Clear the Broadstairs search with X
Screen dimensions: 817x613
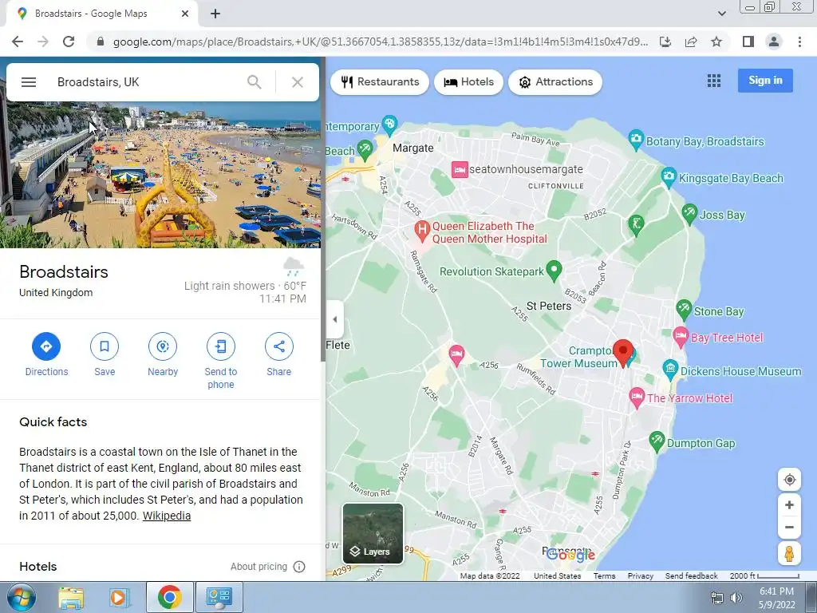coord(298,82)
